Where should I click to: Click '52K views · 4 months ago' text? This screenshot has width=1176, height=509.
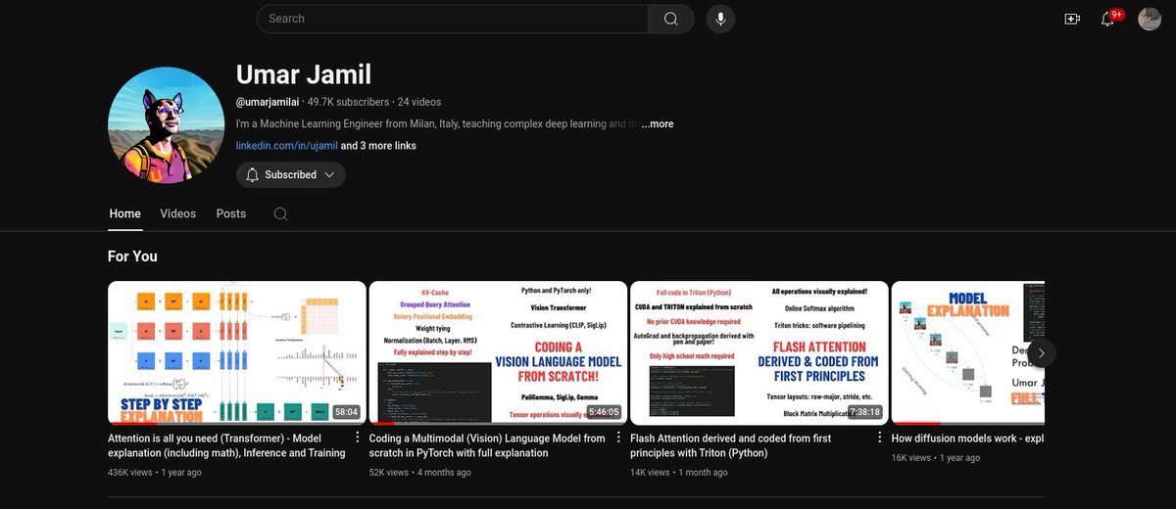click(419, 472)
